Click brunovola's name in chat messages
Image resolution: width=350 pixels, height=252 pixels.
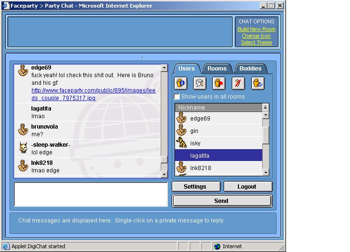44,127
